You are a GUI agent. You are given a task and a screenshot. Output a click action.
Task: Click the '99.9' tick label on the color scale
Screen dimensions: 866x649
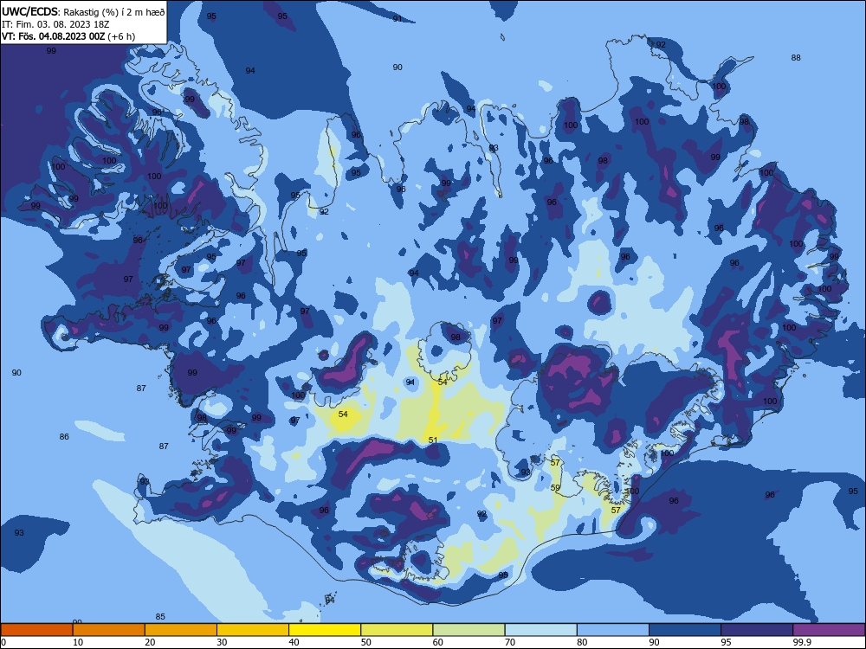pyautogui.click(x=802, y=642)
